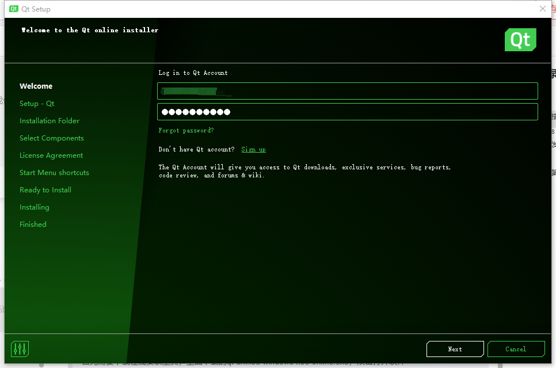
Task: Click the Qt icon in title bar
Action: [14, 9]
